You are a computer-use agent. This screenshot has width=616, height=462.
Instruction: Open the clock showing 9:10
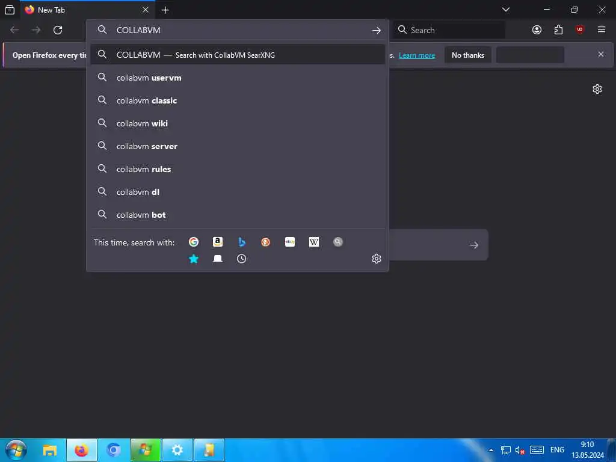click(x=587, y=450)
